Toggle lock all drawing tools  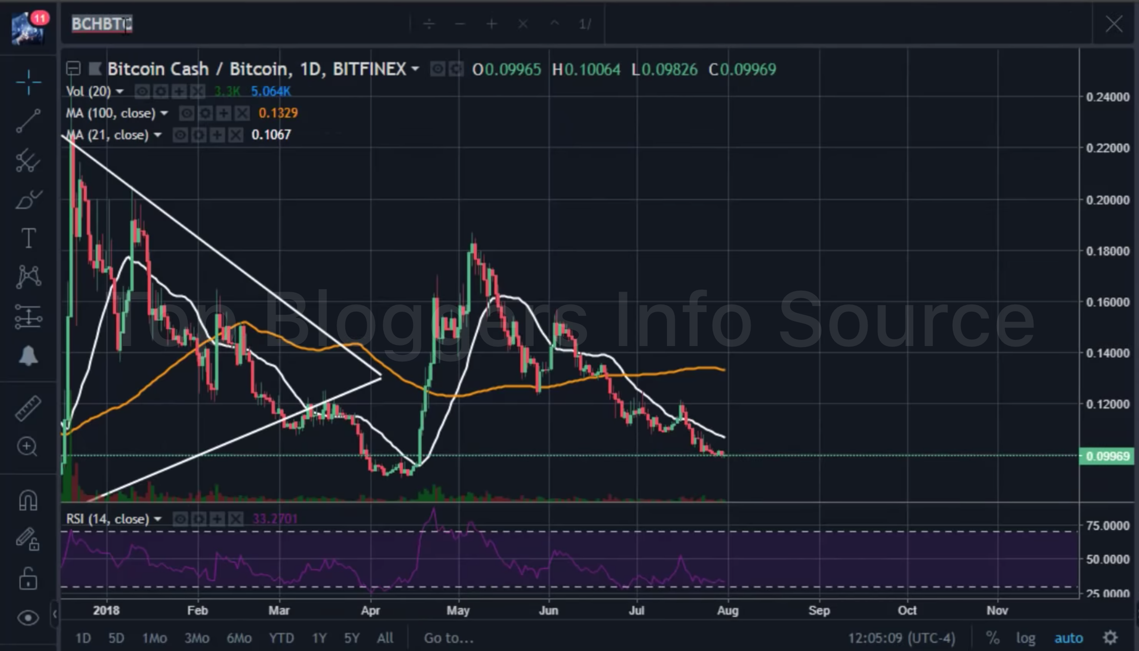click(28, 578)
